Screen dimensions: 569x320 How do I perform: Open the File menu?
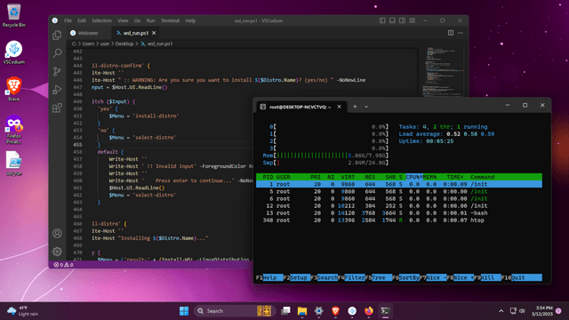68,20
